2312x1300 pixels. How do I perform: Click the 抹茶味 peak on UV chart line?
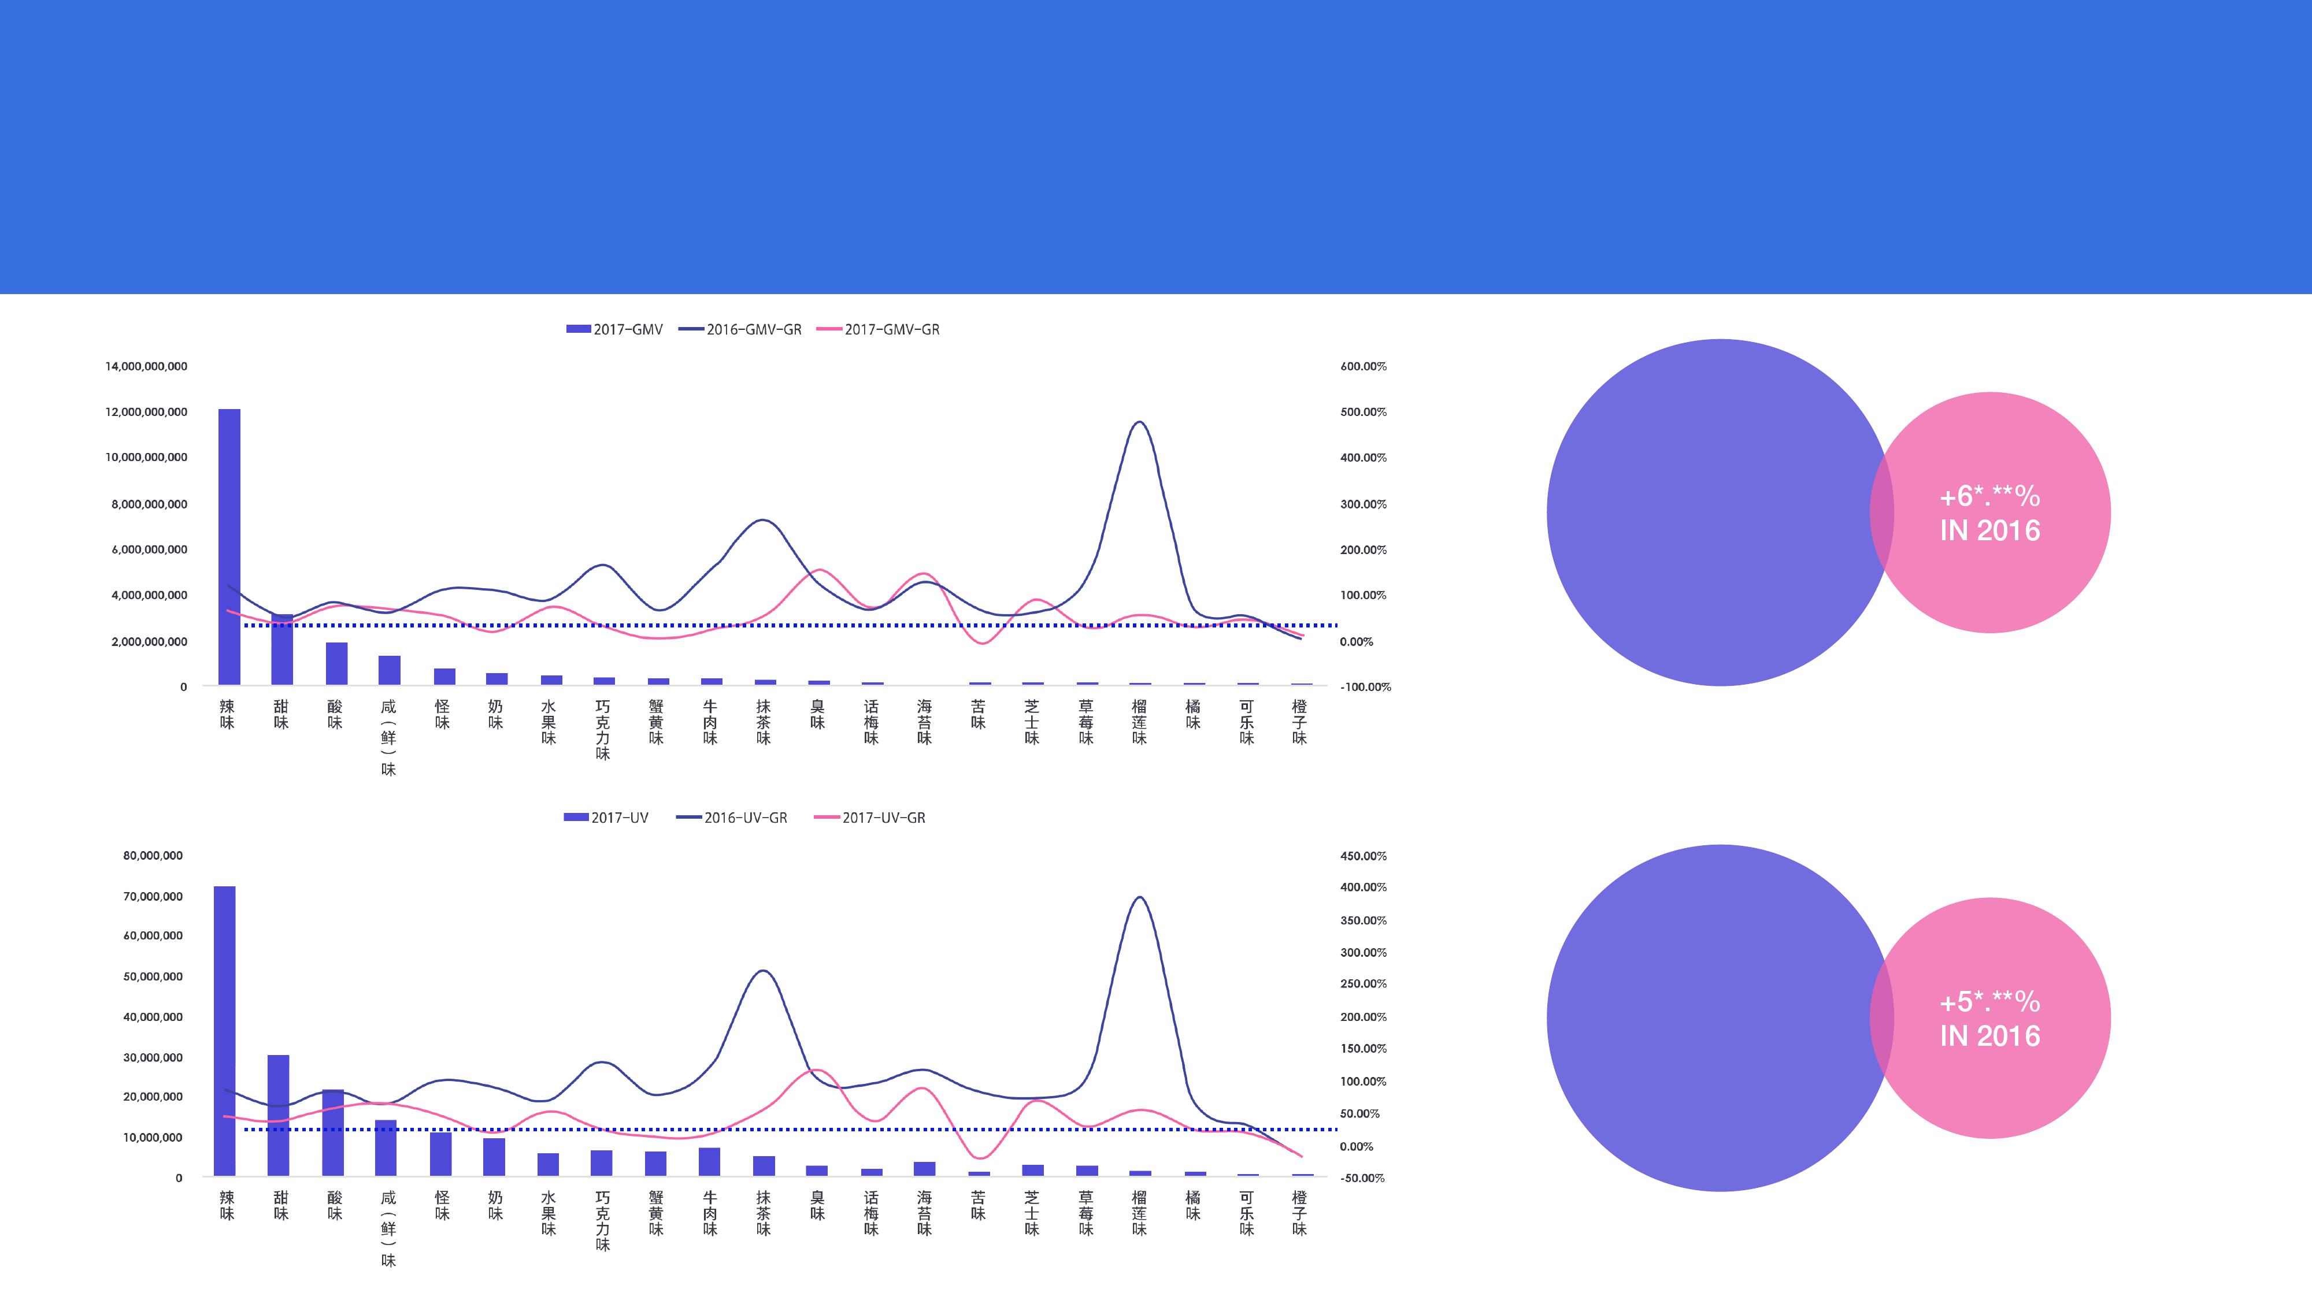763,971
